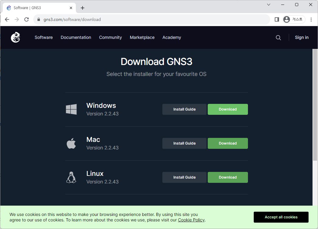
Task: Open the Marketplace menu item
Action: [142, 37]
